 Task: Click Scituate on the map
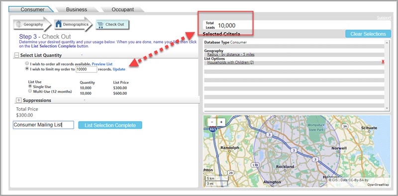click(369, 128)
